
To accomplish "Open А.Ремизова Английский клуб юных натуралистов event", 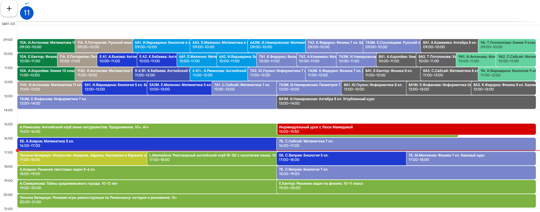I will pos(147,130).
